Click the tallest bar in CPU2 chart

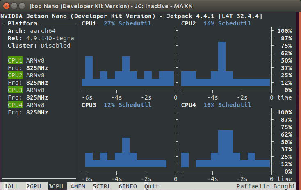(222, 63)
